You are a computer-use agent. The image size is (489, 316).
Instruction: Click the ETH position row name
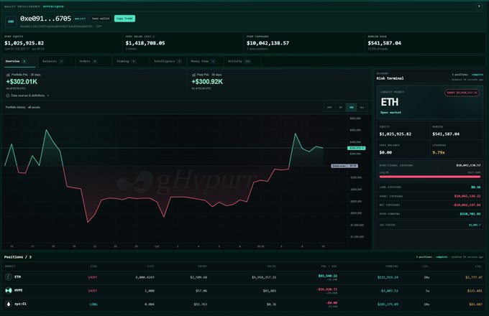tap(17, 276)
